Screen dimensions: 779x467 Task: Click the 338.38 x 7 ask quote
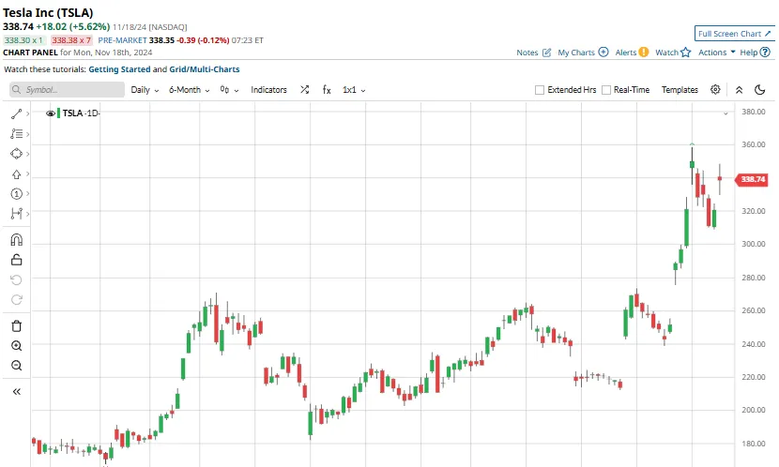(x=71, y=40)
